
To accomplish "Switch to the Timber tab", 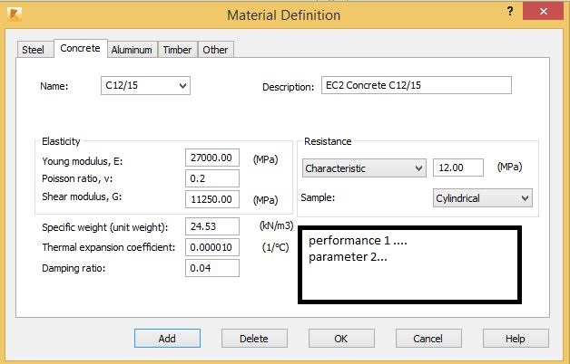I will [177, 50].
